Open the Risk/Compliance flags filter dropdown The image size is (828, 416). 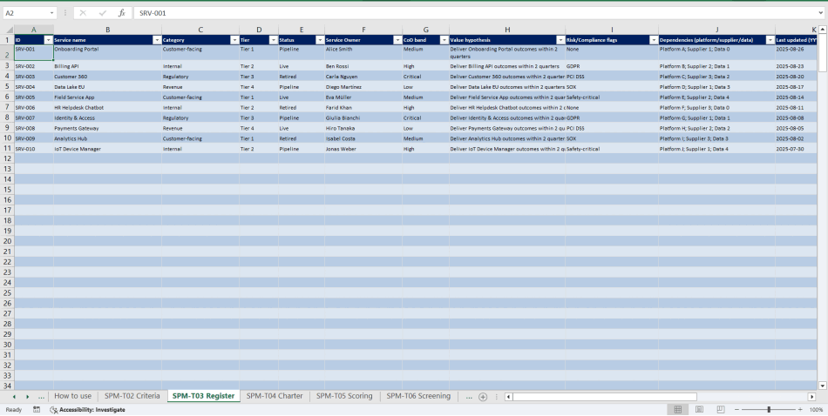coord(653,40)
